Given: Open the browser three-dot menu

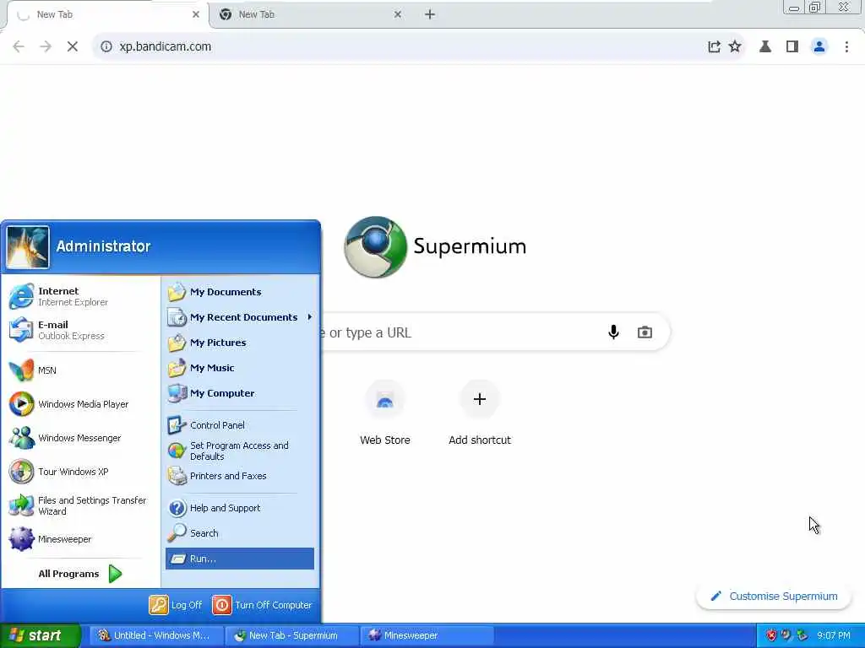Looking at the screenshot, I should [846, 47].
